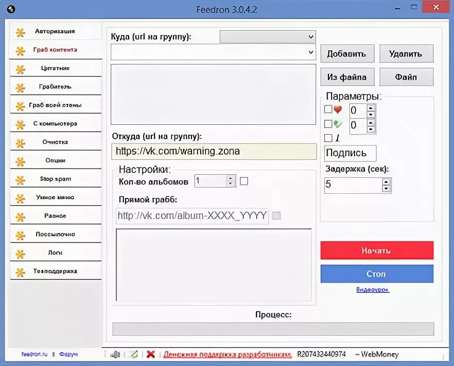Image resolution: width=454 pixels, height=366 pixels.
Task: Click the Денежная поддержка разработчикам link
Action: click(x=228, y=355)
